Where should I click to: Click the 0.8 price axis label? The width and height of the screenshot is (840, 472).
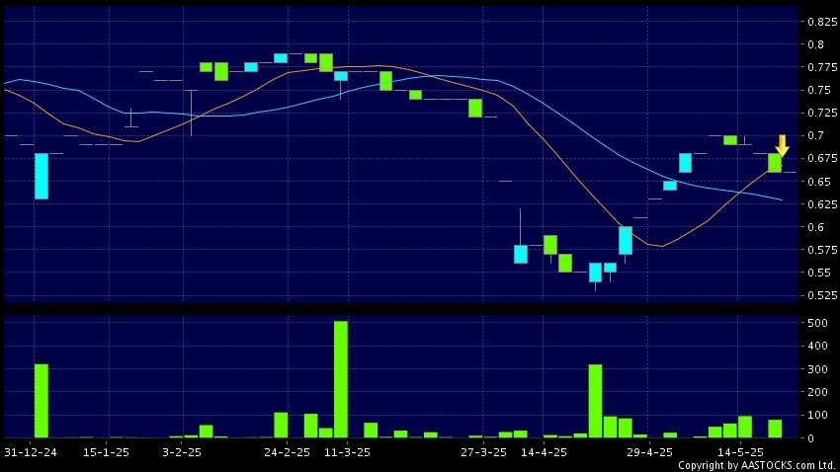tap(816, 45)
